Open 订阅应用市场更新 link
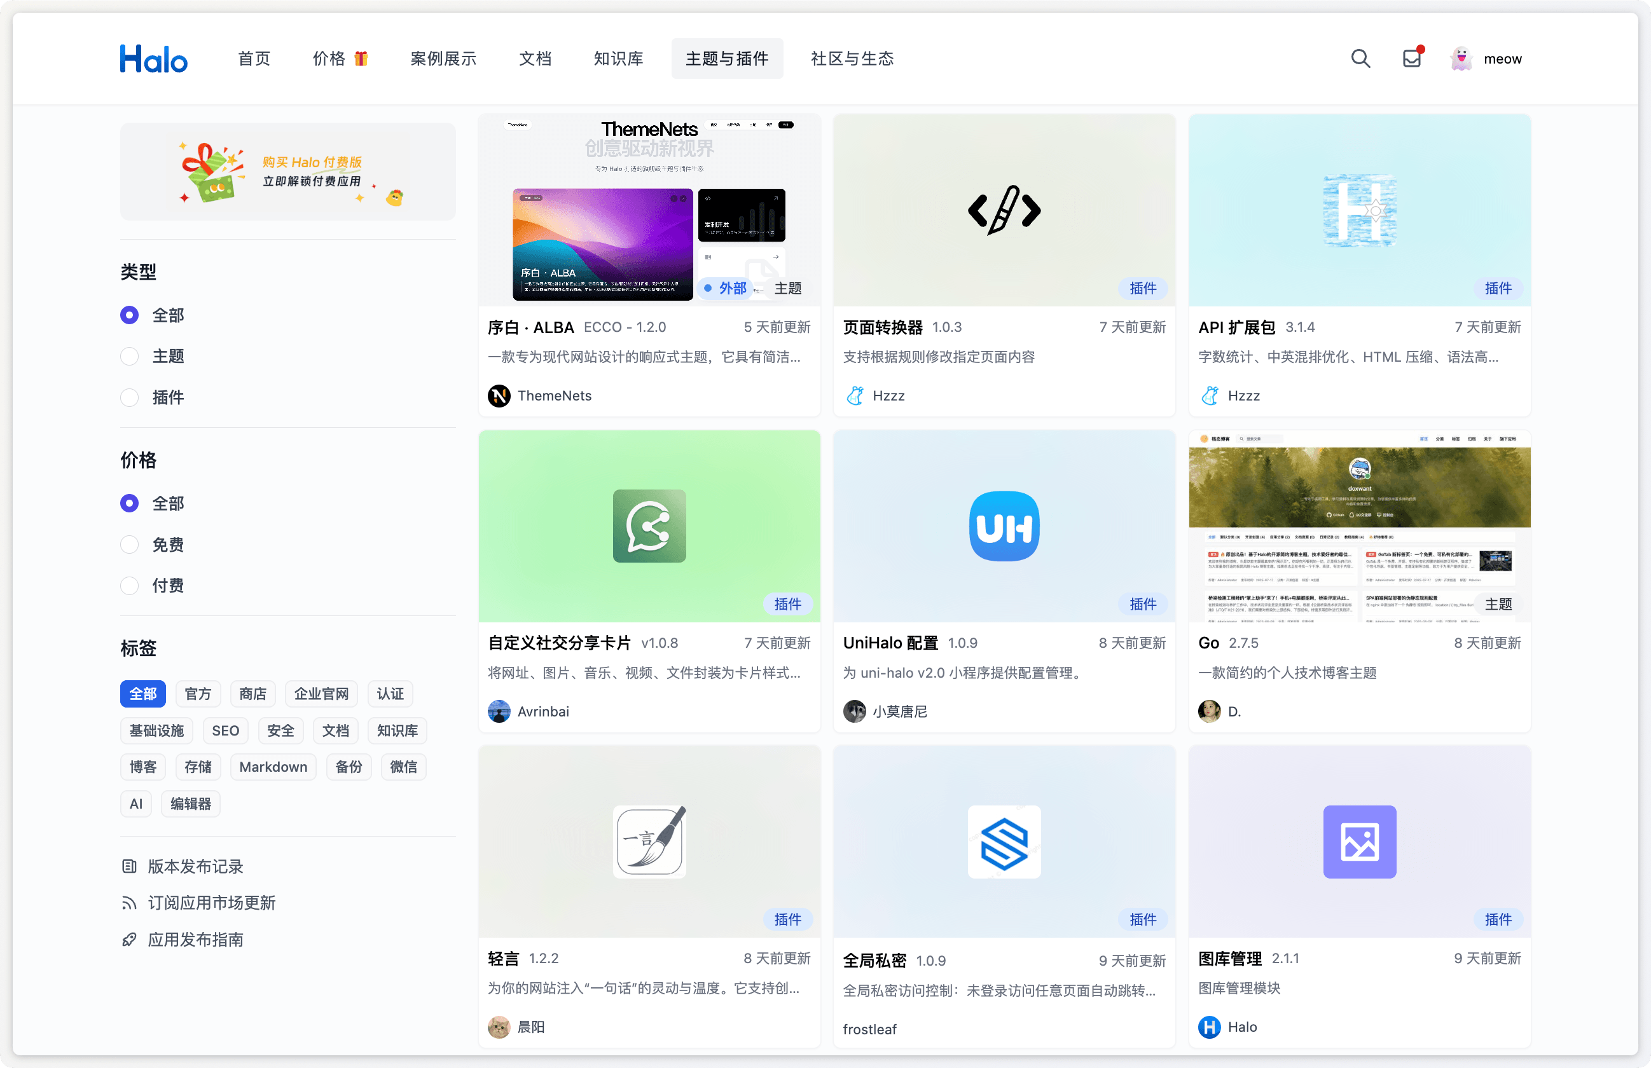Viewport: 1651px width, 1068px height. (x=212, y=903)
